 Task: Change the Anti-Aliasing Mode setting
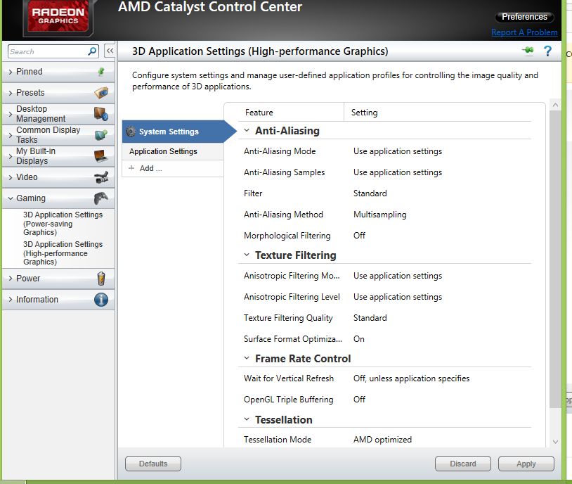click(x=398, y=151)
